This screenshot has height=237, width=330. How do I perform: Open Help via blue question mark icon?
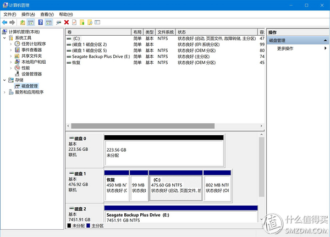(x=41, y=23)
